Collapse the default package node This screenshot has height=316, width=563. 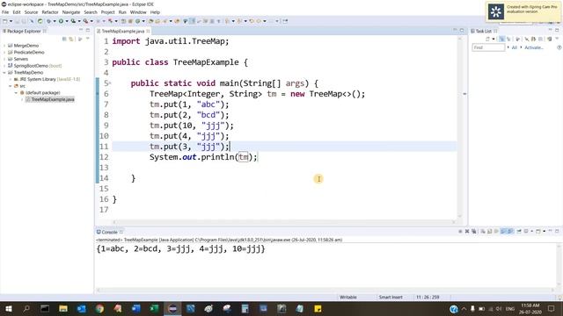click(x=16, y=92)
